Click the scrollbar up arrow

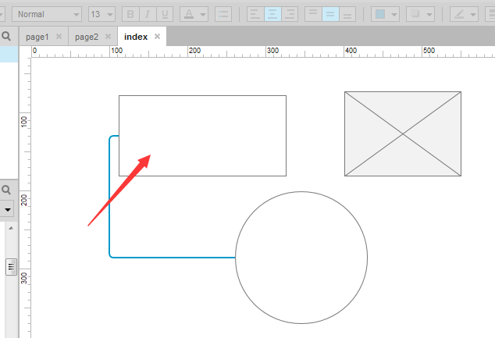(x=11, y=228)
